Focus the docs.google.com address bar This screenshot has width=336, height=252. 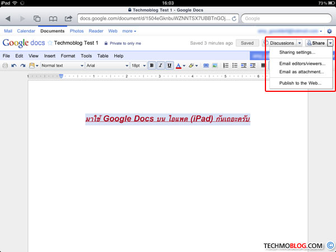coord(158,18)
